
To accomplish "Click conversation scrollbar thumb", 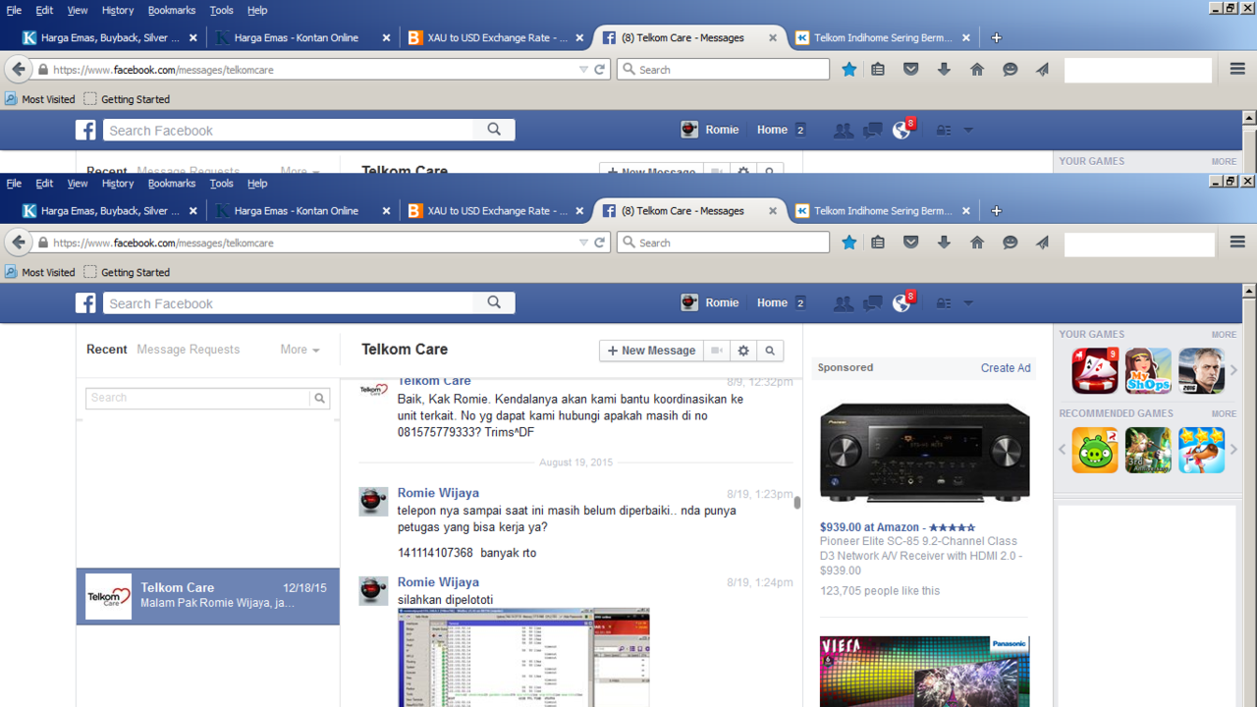I will pos(797,503).
